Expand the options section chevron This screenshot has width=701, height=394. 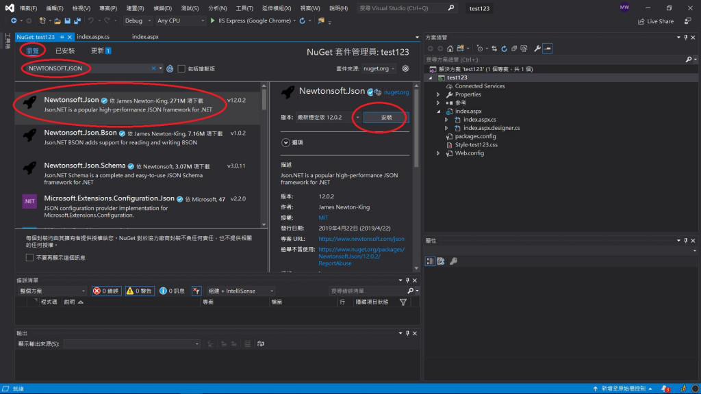coord(285,142)
